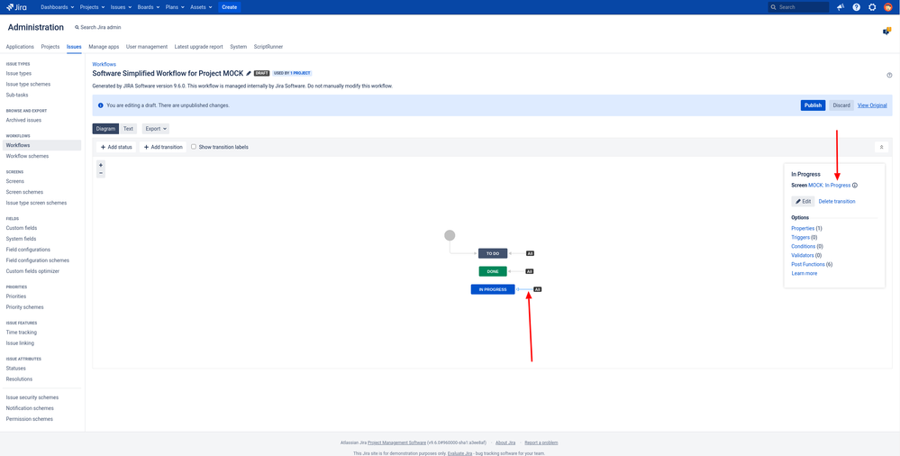The width and height of the screenshot is (900, 456).
Task: Select the IN PROGRESS status node
Action: pyautogui.click(x=493, y=289)
